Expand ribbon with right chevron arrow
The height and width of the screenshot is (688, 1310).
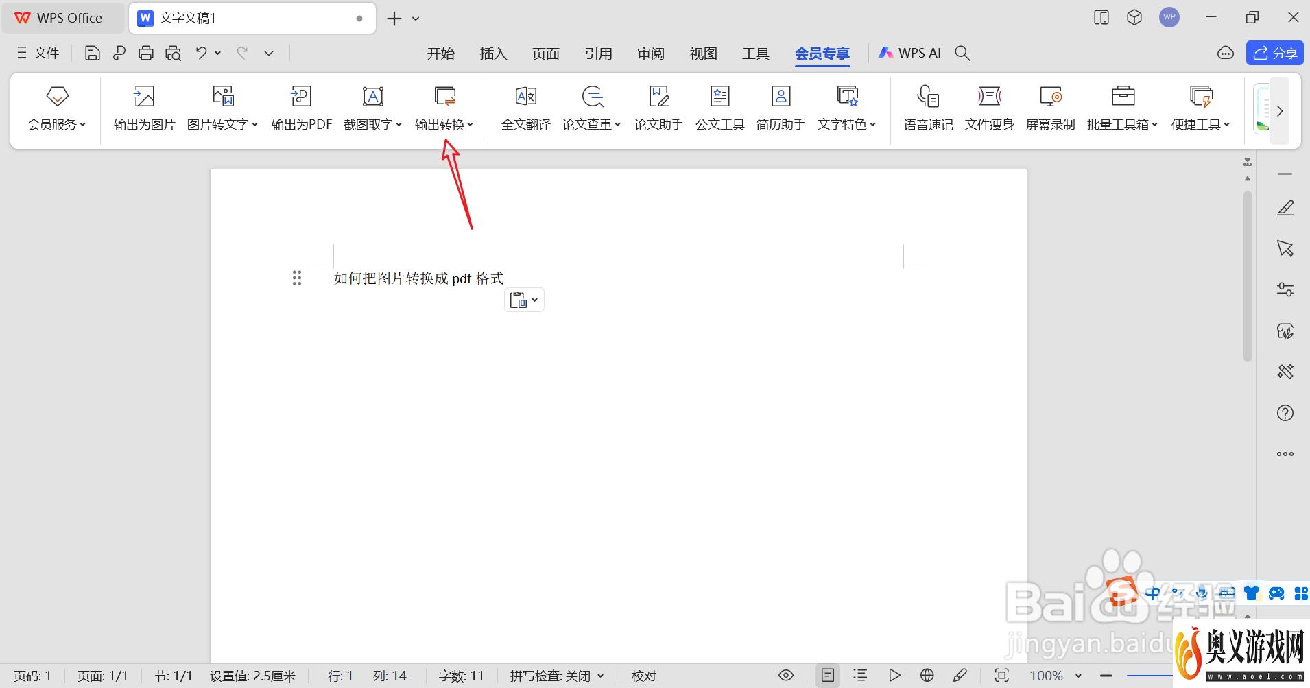point(1280,110)
